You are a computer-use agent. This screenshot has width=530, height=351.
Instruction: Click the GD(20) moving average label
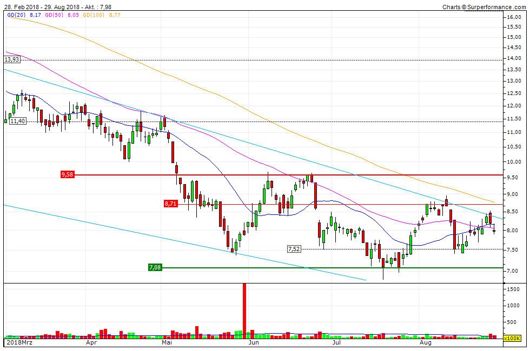[x=16, y=15]
